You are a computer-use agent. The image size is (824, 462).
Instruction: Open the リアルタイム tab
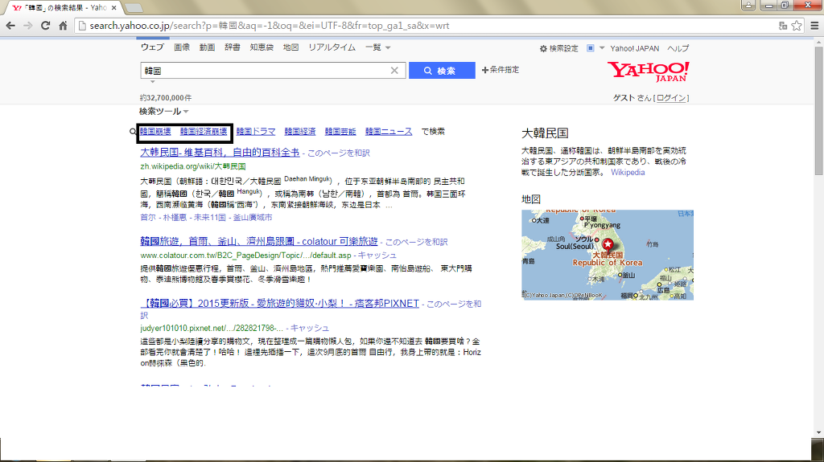[x=332, y=47]
